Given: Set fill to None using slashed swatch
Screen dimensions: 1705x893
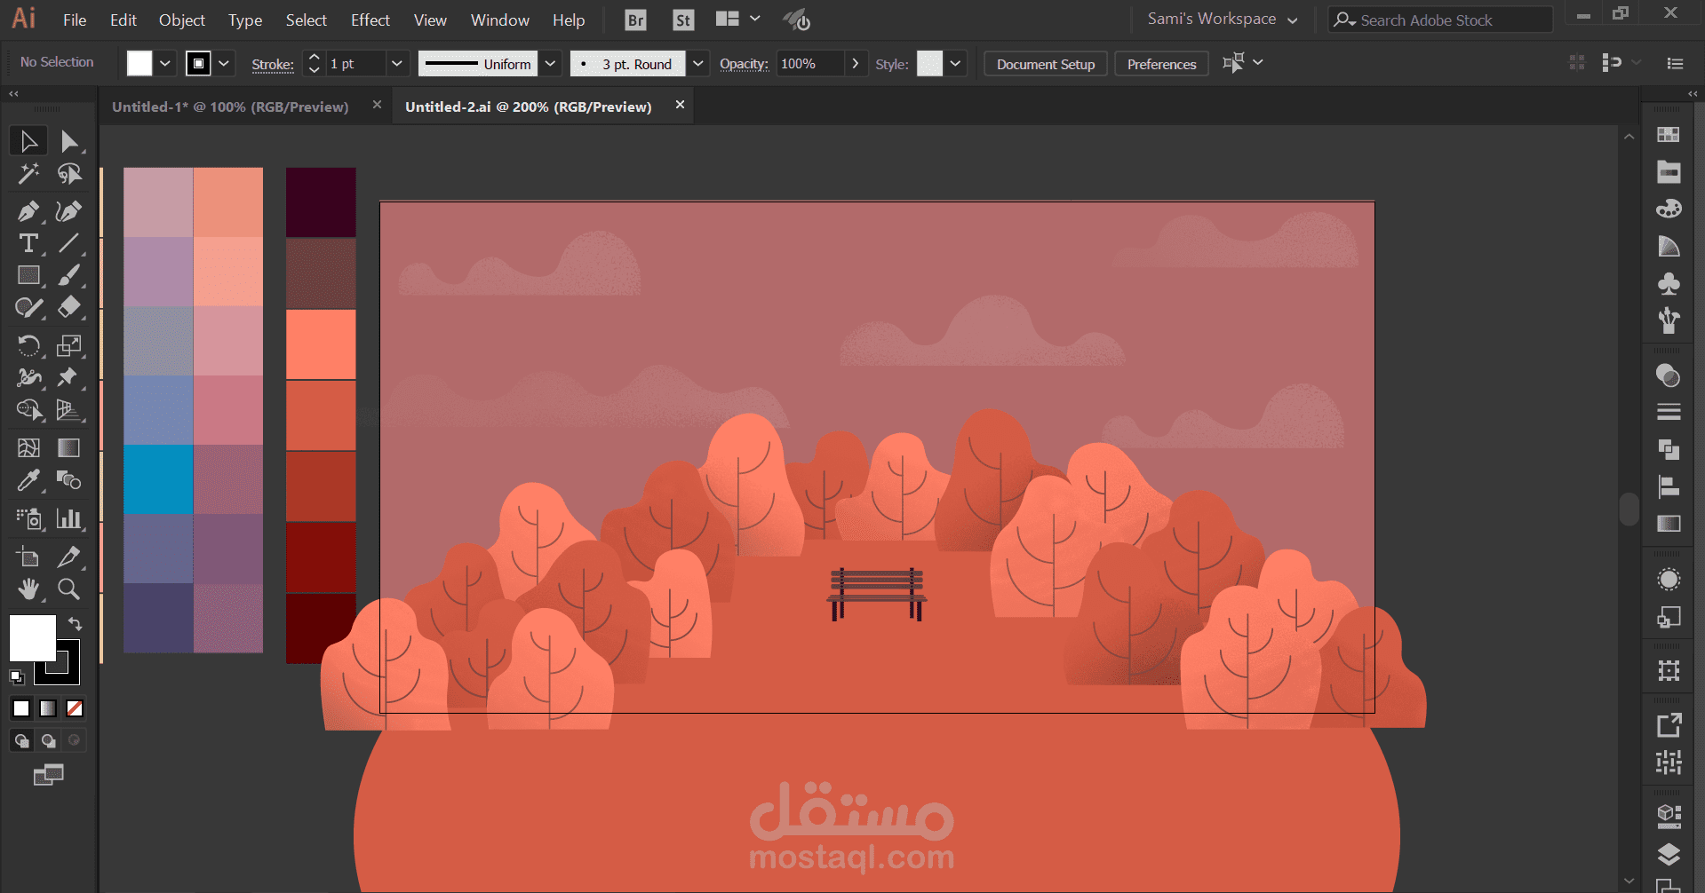Looking at the screenshot, I should pyautogui.click(x=75, y=708).
